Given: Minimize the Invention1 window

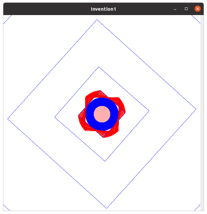Looking at the screenshot, I should (175, 9).
